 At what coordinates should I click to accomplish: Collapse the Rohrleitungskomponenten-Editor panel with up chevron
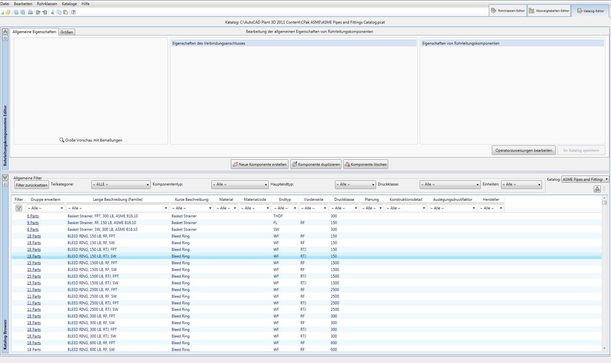point(5,32)
